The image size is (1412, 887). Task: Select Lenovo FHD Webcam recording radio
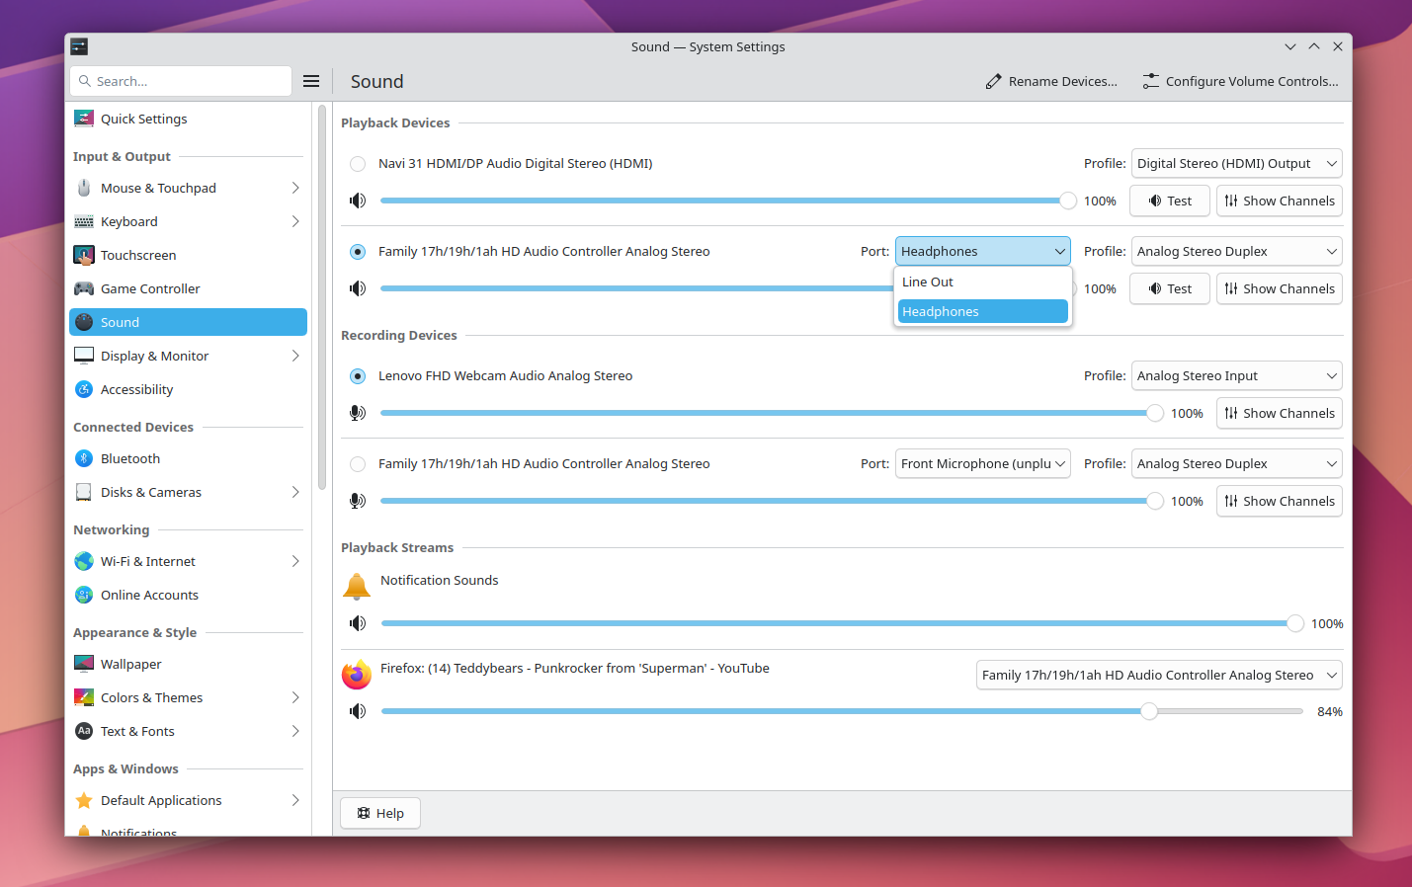(x=358, y=376)
